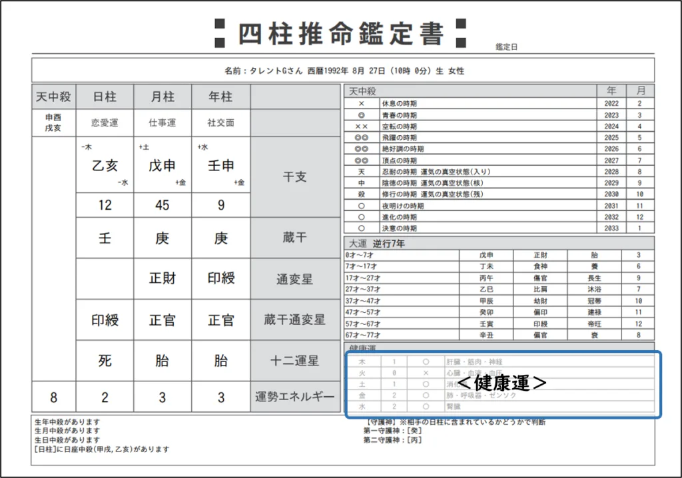This screenshot has width=682, height=478.
Task: Select the 仕事運 label under 月柱
Action: [x=163, y=122]
